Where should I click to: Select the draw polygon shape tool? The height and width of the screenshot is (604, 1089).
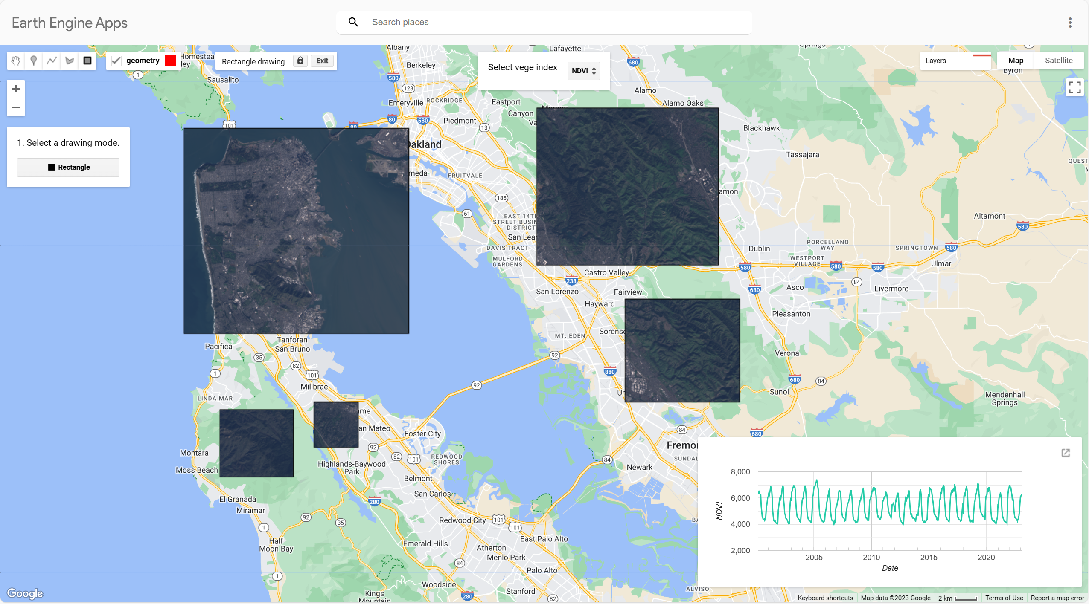tap(70, 61)
